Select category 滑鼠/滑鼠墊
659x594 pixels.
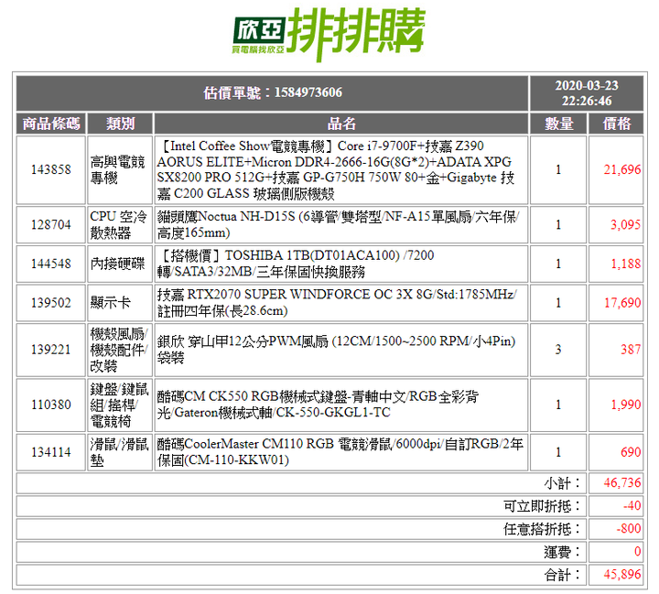[120, 452]
